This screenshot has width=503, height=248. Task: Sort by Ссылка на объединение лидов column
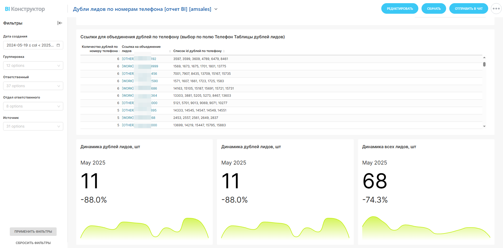click(x=170, y=51)
